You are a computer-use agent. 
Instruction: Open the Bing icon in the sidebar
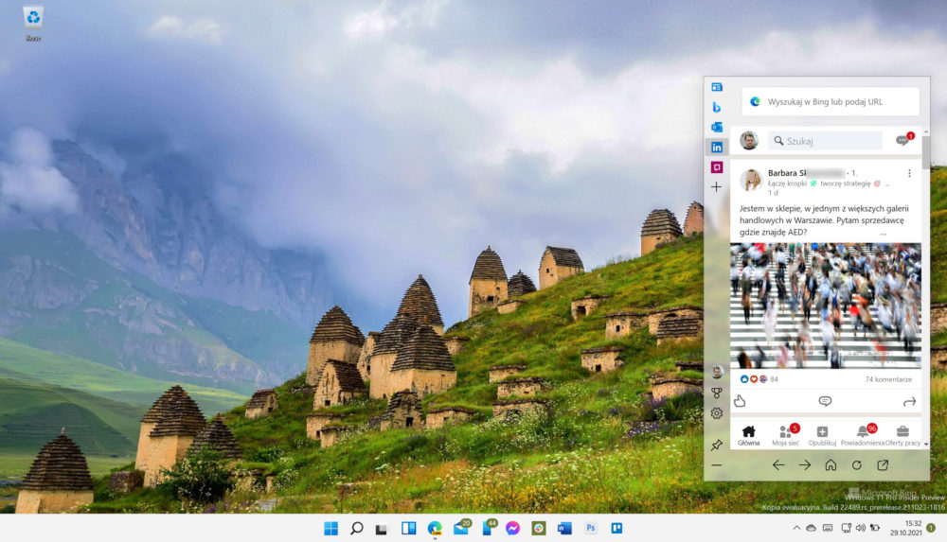point(716,107)
